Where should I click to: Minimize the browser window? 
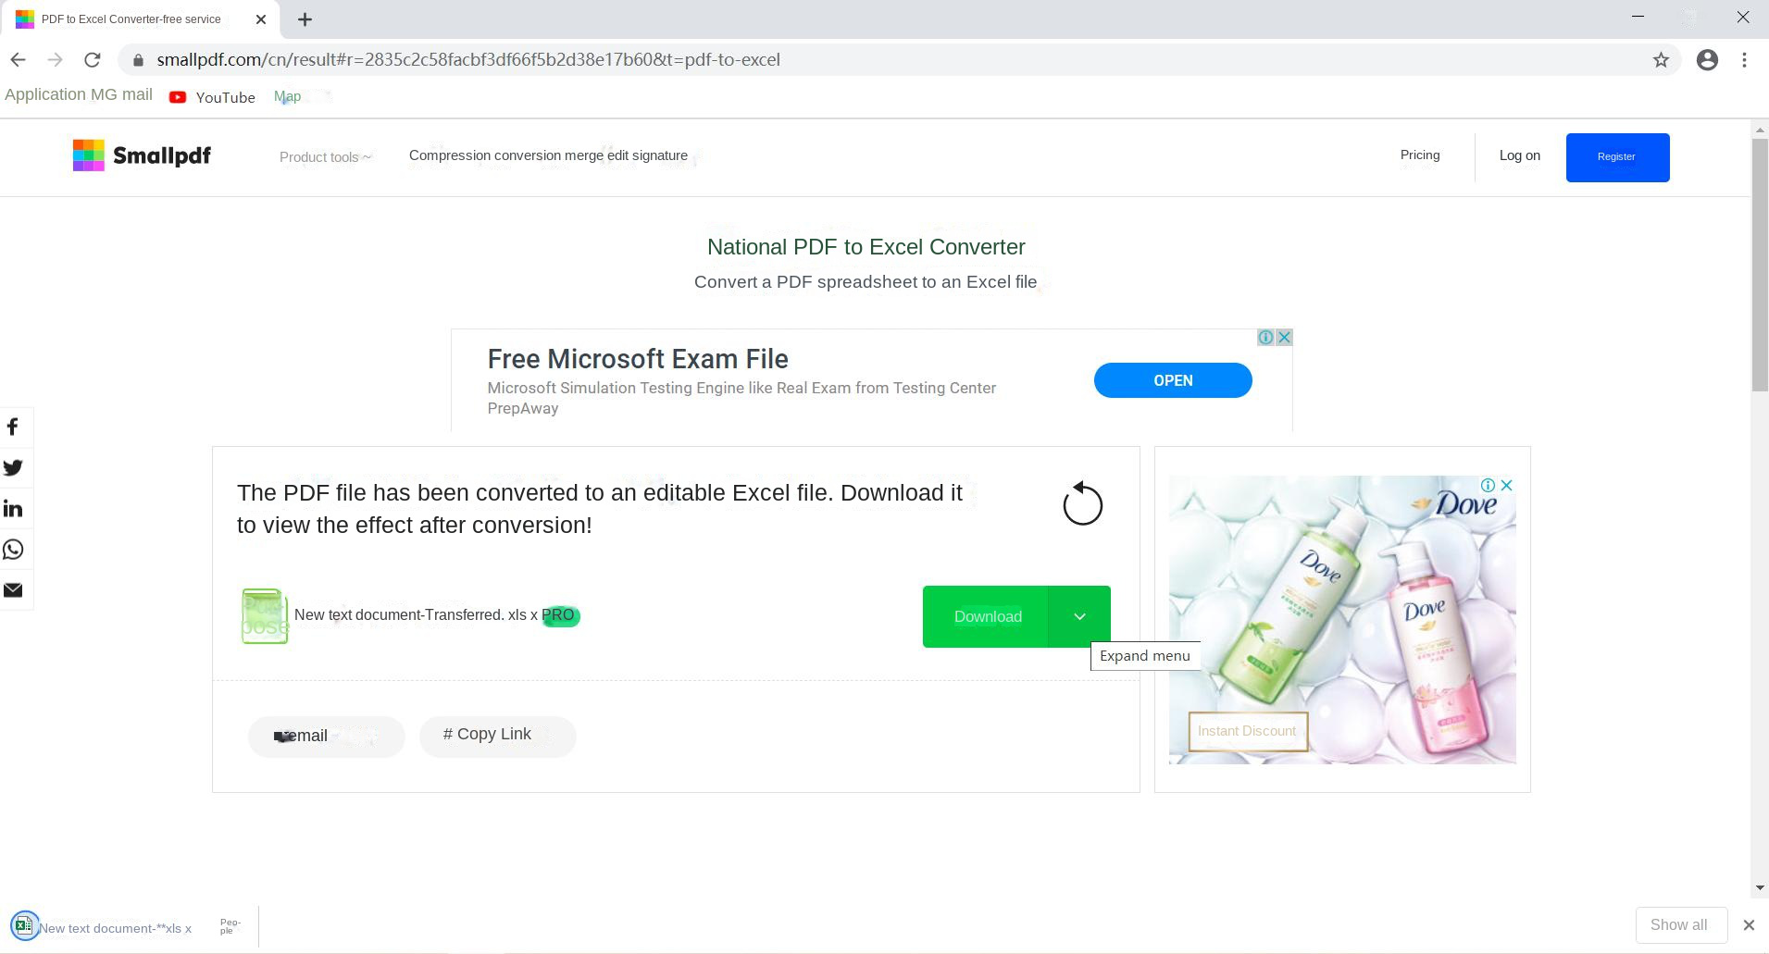click(x=1638, y=17)
